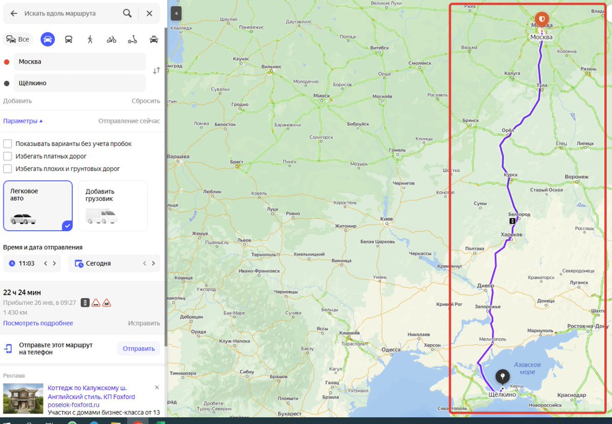
Task: Open Посмотреть подробнее route details link
Action: click(x=38, y=323)
